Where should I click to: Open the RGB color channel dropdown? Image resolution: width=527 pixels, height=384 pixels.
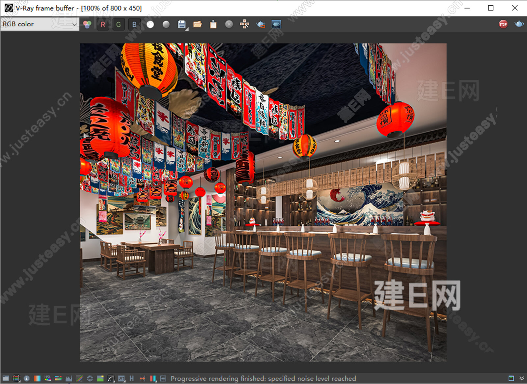tap(40, 24)
